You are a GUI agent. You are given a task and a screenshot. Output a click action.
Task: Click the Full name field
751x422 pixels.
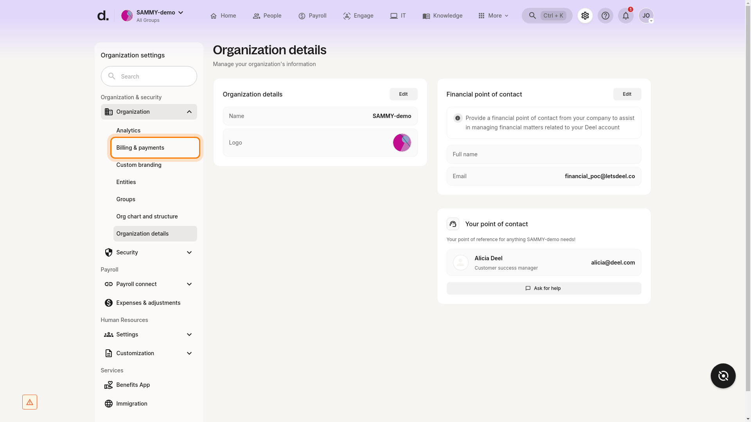pyautogui.click(x=544, y=154)
